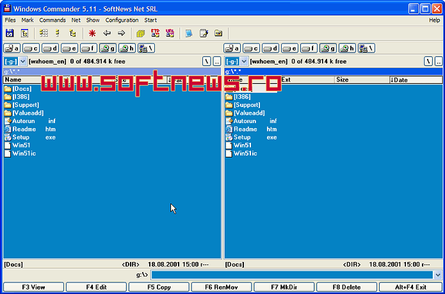Select Setup exe in left panel
The image size is (445, 294).
pos(30,137)
